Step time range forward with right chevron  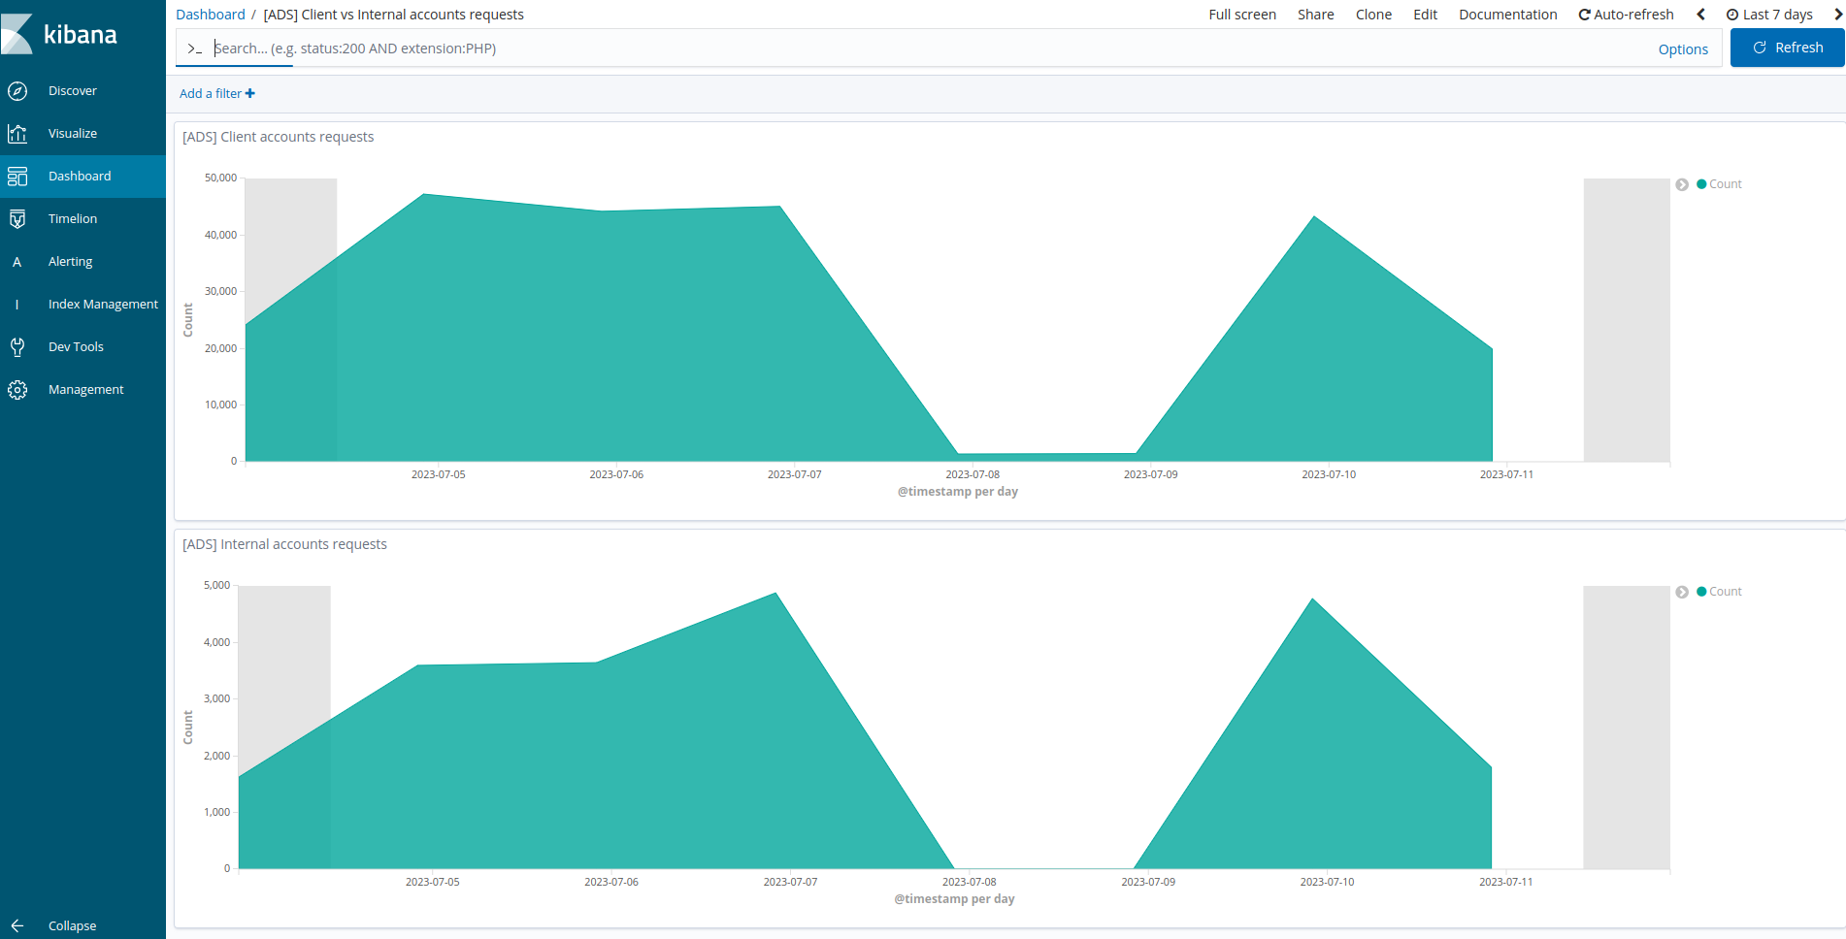(1838, 15)
